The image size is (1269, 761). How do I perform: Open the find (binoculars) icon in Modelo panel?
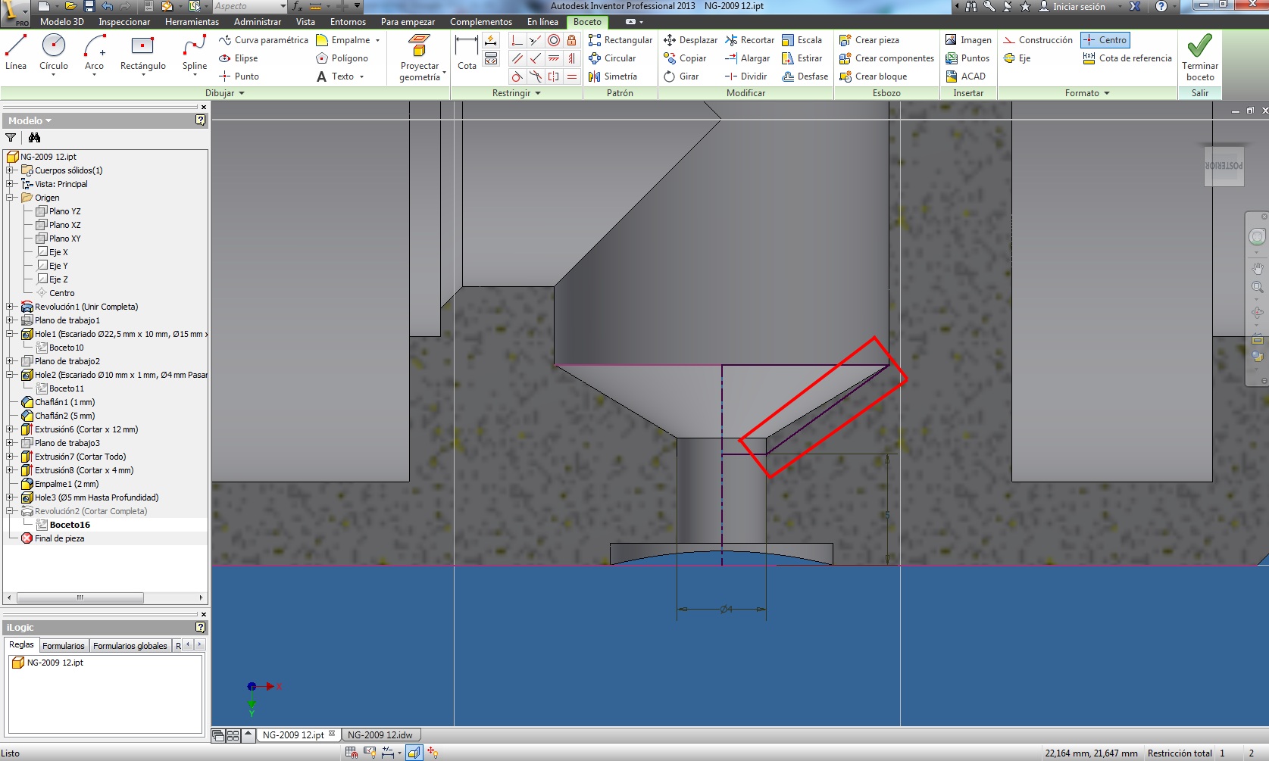34,138
